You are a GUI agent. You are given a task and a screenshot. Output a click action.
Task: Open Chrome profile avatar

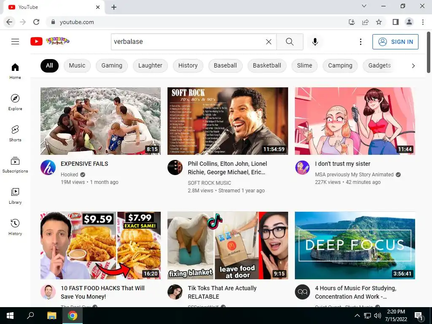[409, 22]
